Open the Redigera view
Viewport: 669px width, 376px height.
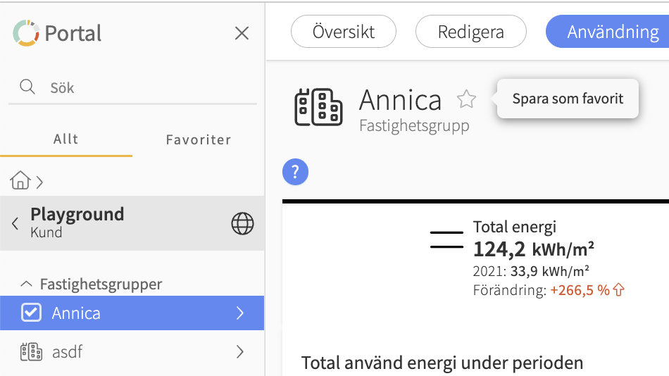[470, 32]
